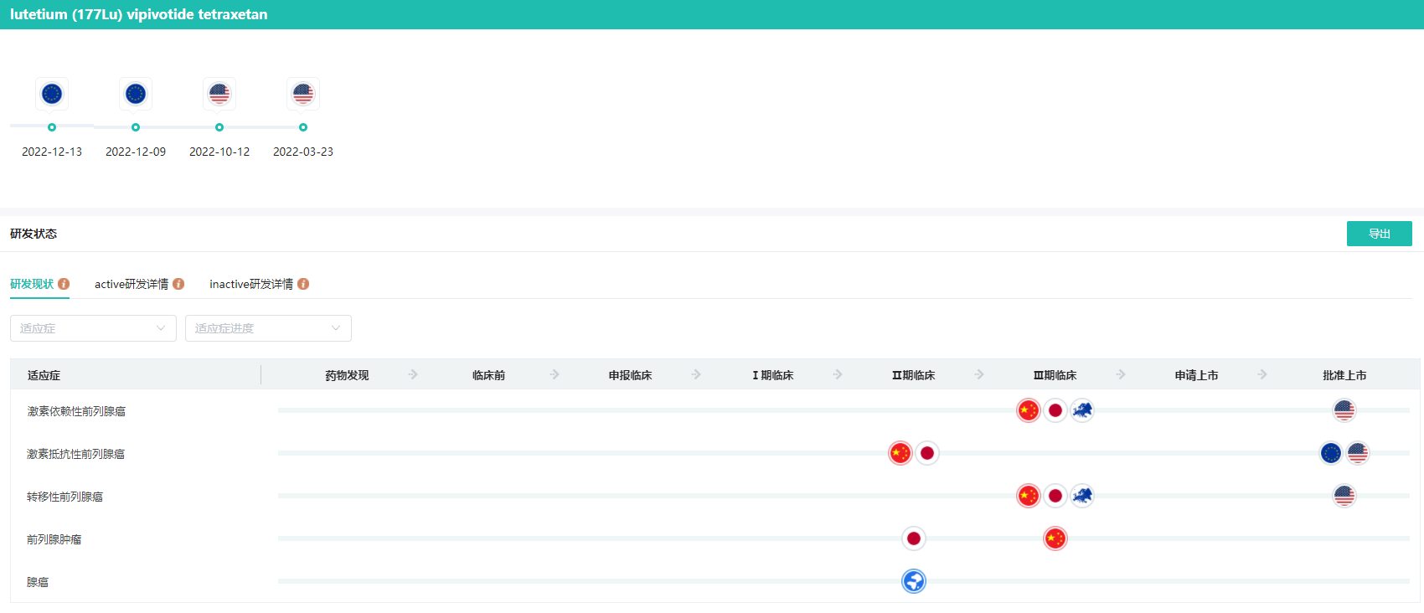This screenshot has width=1424, height=613.
Task: Click the Japan flag in 前列腺肿瘤 row
Action: pyautogui.click(x=914, y=538)
